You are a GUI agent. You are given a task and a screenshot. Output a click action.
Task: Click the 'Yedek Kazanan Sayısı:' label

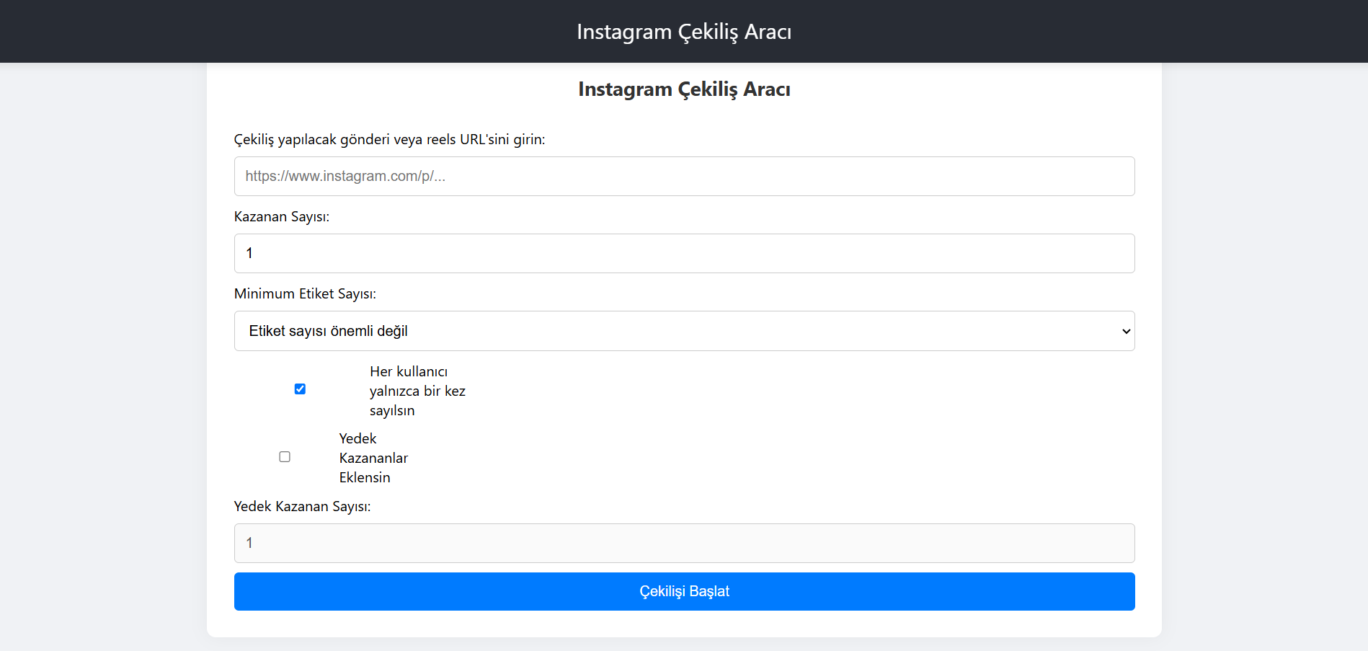point(302,506)
